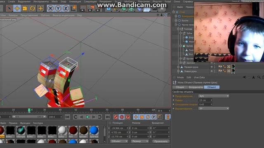
Task: Toggle Z axis lock
Action: click(x=66, y=8)
